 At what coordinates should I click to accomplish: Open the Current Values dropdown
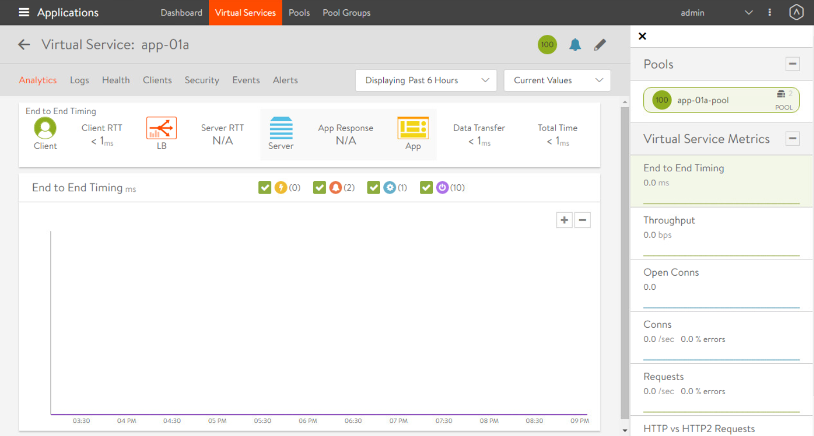(x=557, y=80)
